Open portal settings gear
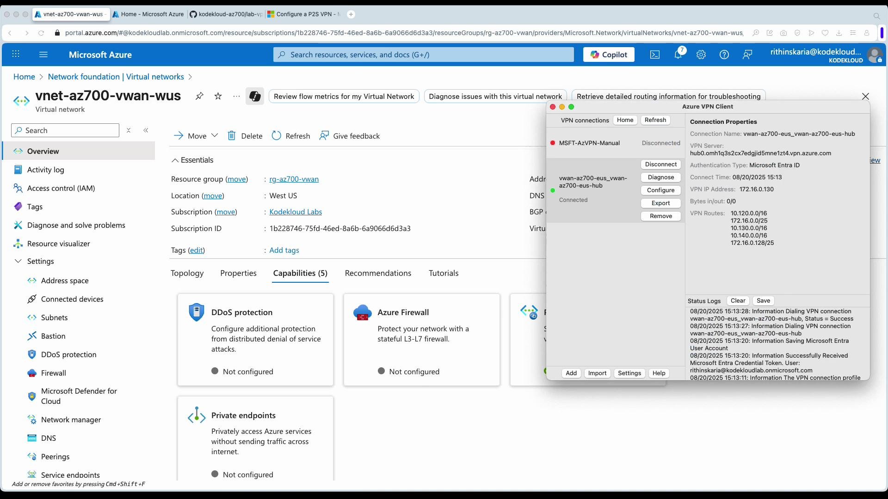 pyautogui.click(x=701, y=55)
